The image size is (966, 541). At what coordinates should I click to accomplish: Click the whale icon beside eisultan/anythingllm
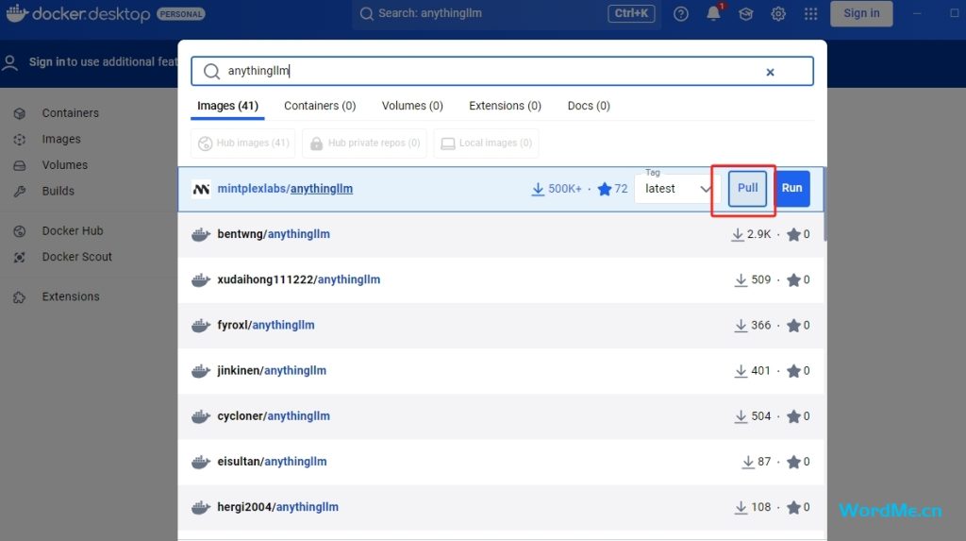(x=201, y=462)
